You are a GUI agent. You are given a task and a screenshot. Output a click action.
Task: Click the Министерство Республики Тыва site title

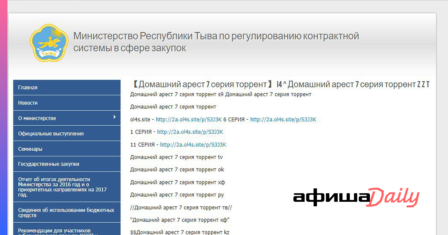click(x=216, y=42)
